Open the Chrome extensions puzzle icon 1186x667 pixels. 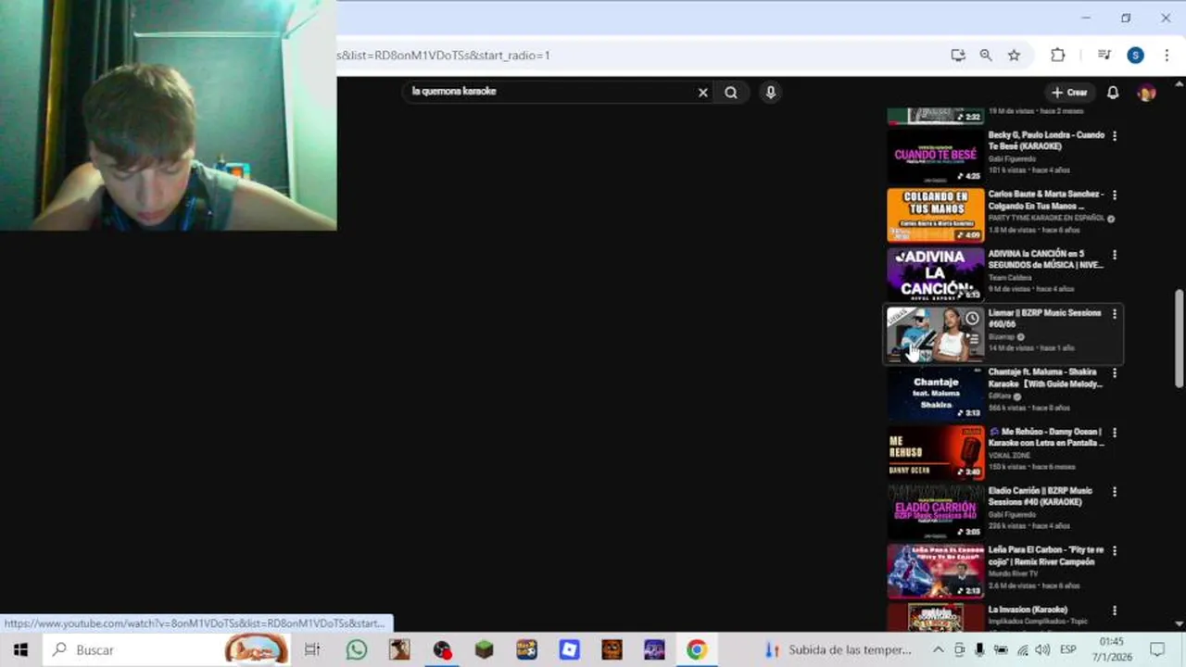(x=1057, y=56)
